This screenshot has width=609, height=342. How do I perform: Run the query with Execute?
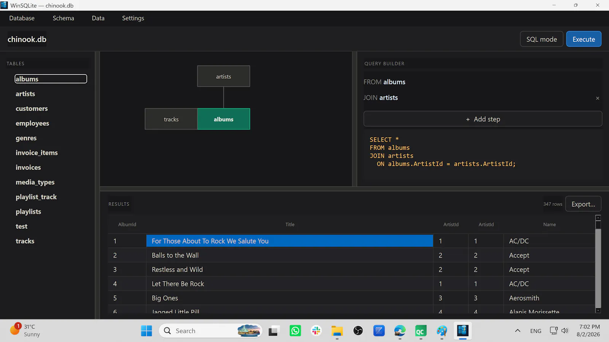[583, 39]
